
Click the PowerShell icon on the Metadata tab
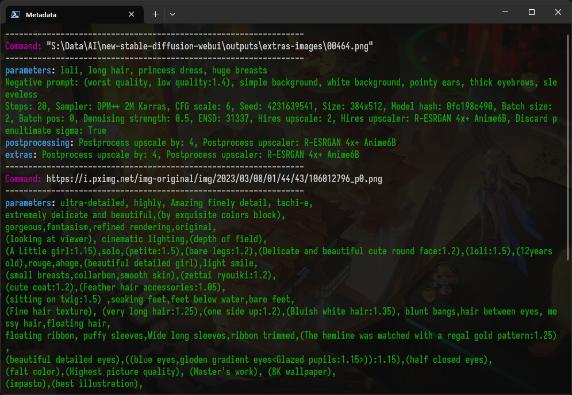(16, 14)
